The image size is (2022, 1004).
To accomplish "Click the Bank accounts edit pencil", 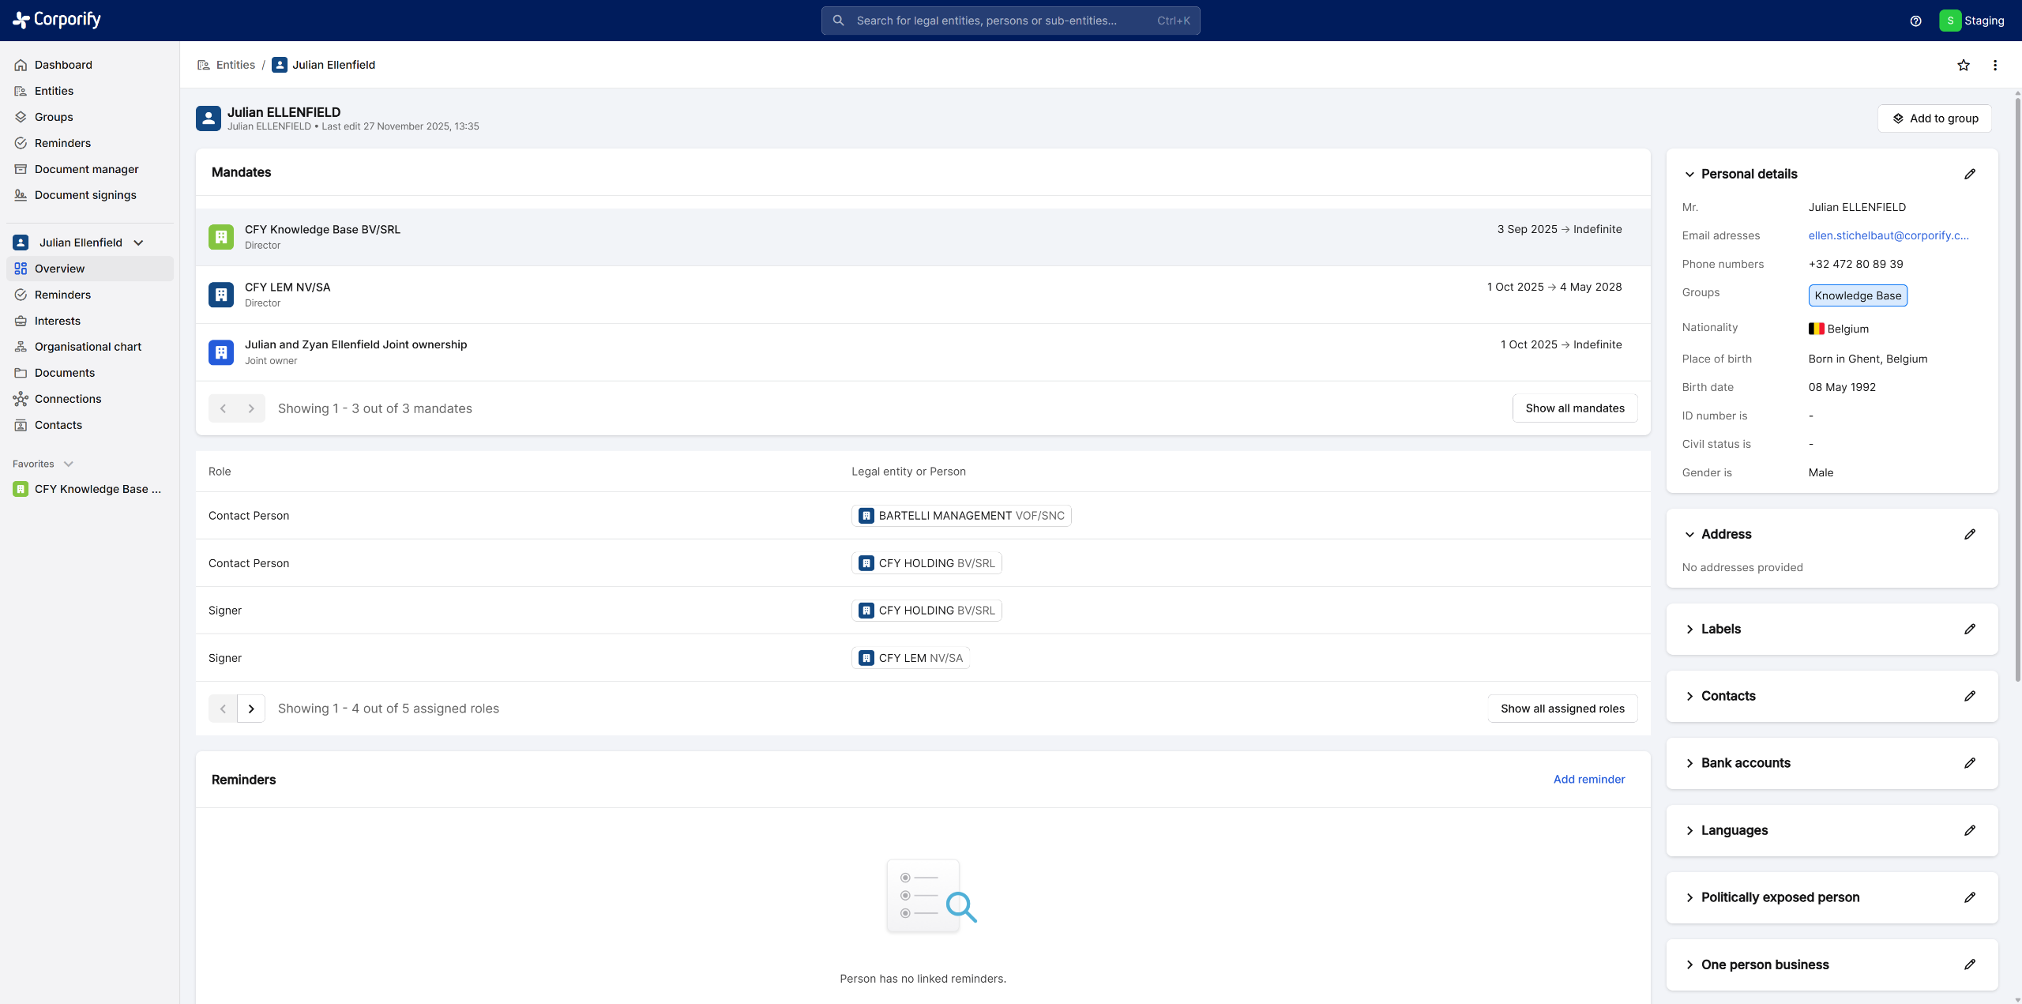I will [x=1970, y=763].
